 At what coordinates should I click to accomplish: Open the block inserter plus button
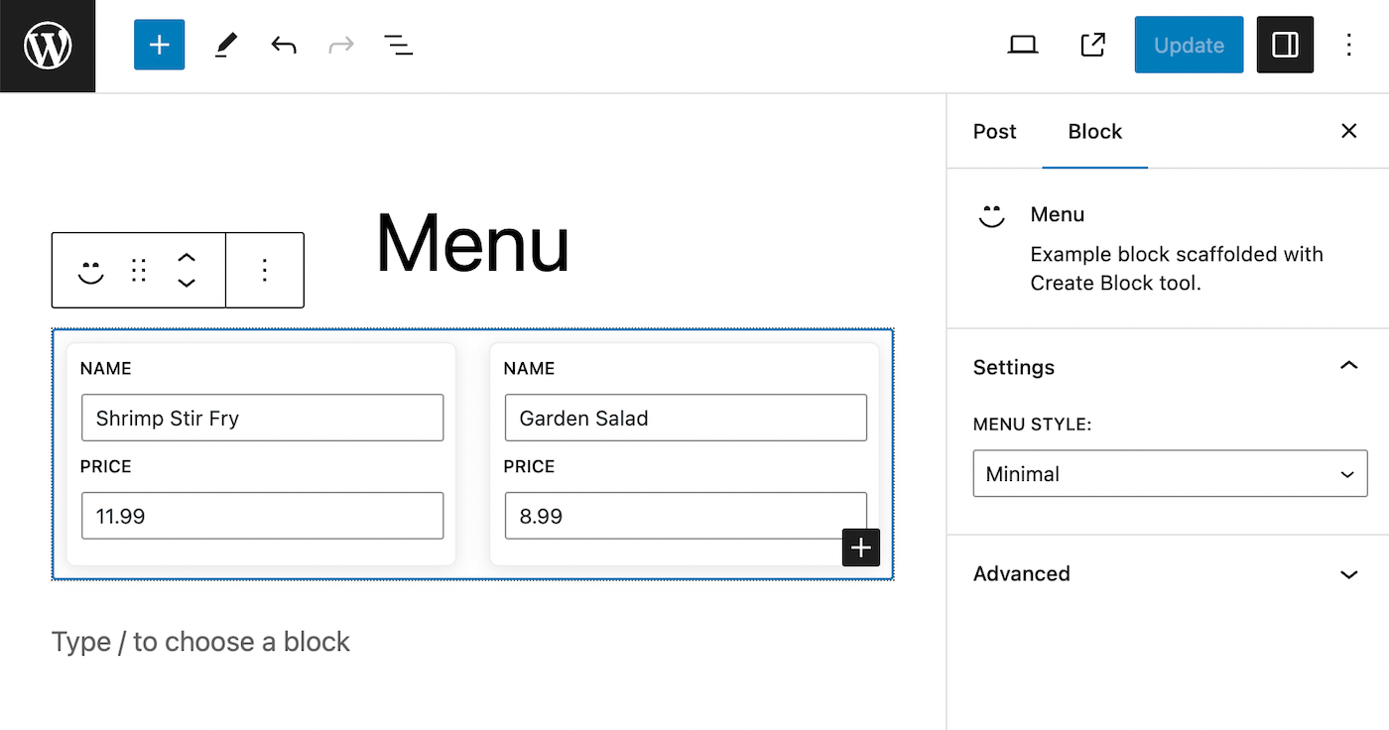tap(160, 46)
